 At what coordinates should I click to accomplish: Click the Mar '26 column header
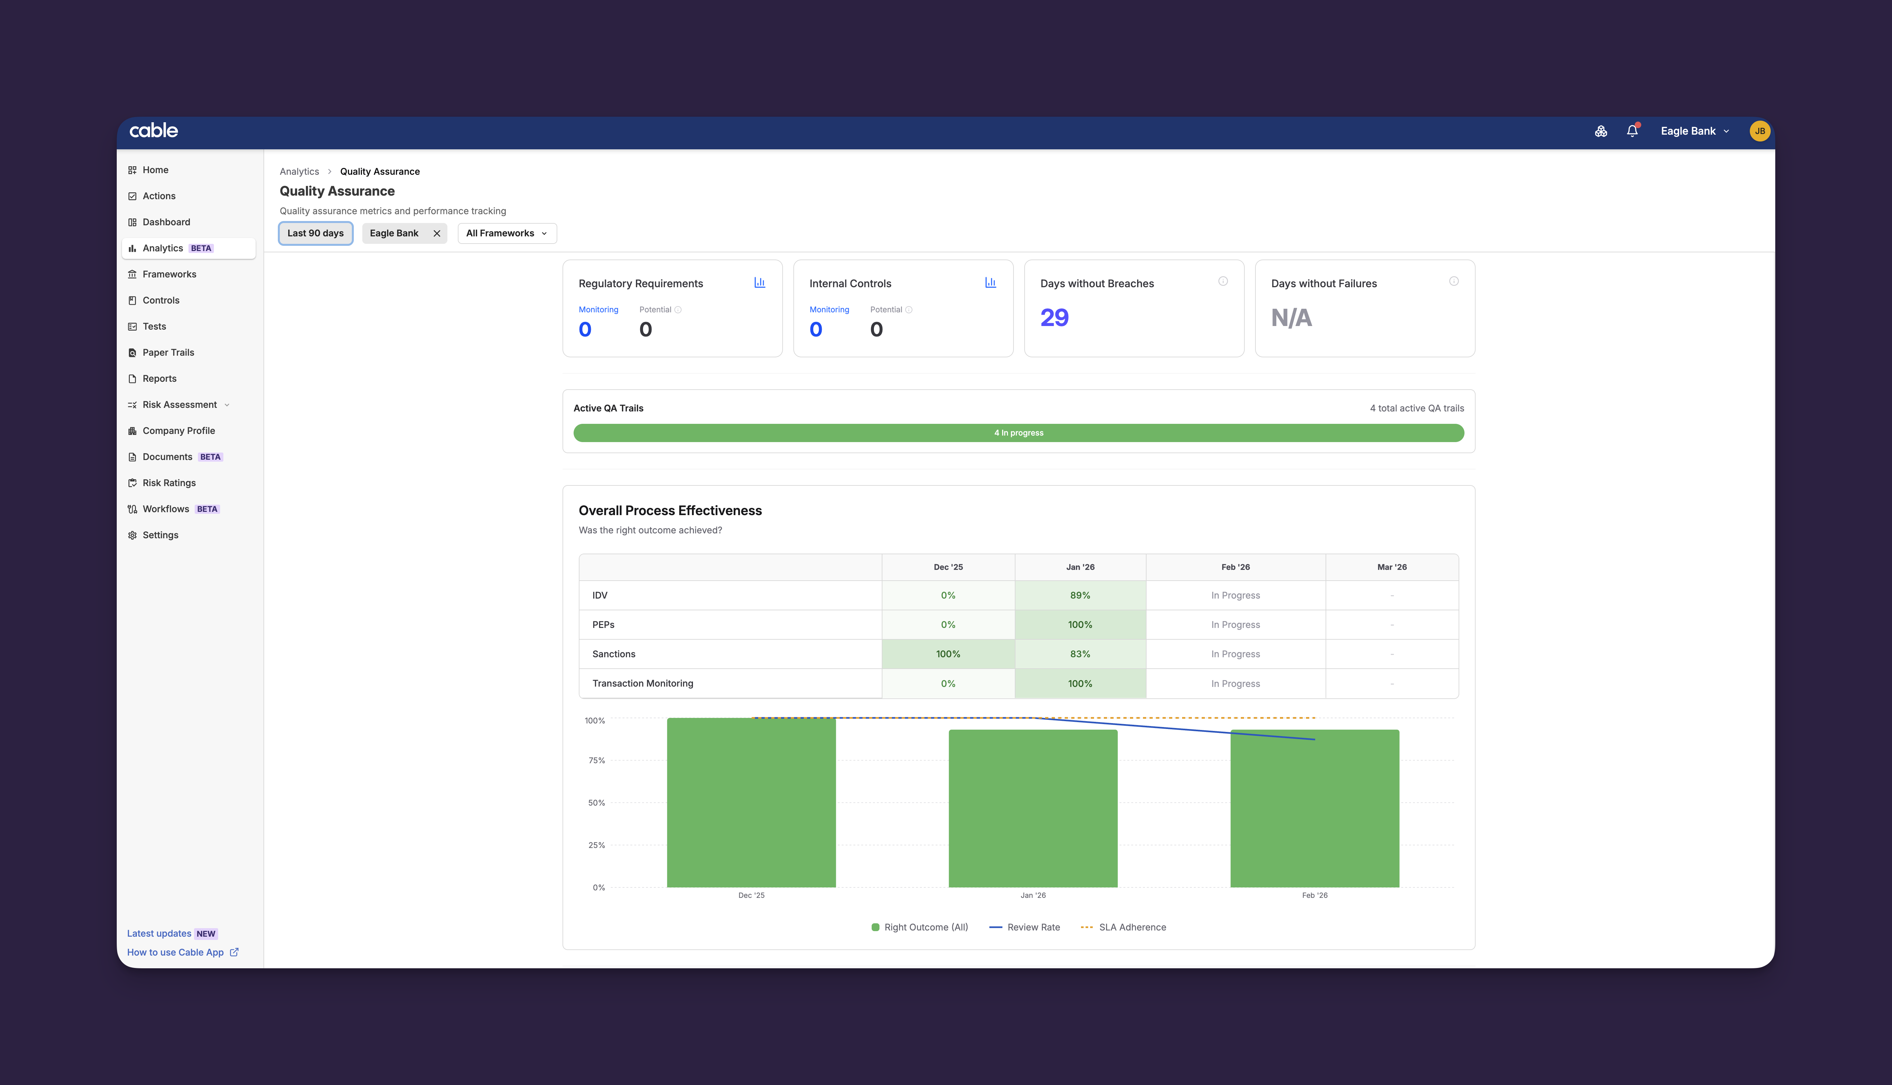(x=1392, y=567)
